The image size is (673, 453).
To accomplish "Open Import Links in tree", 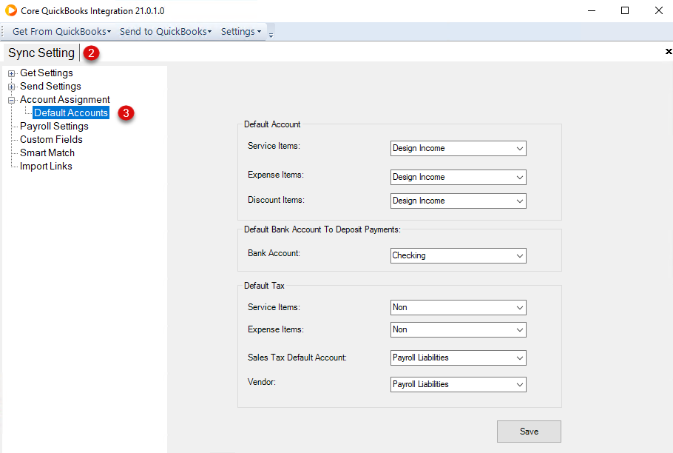I will [x=46, y=166].
